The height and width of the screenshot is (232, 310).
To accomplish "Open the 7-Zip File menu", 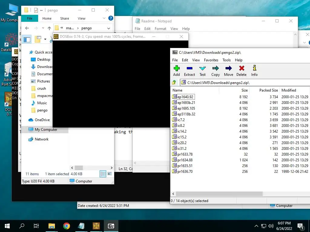I will pyautogui.click(x=175, y=60).
